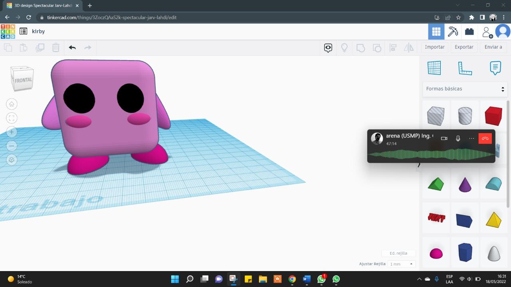Image resolution: width=511 pixels, height=287 pixels.
Task: Switch between perspective and orthographic view
Action: pyautogui.click(x=12, y=160)
